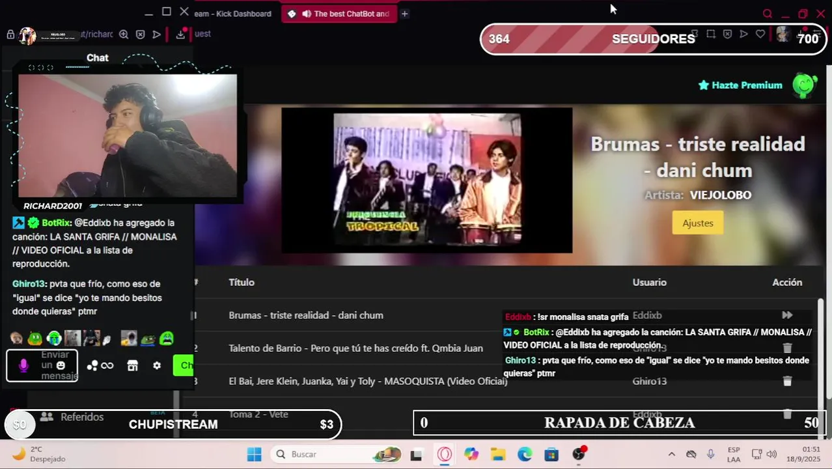Screen dimensions: 832x469
Task: Open Opera GX from the taskbar
Action: pos(445,454)
